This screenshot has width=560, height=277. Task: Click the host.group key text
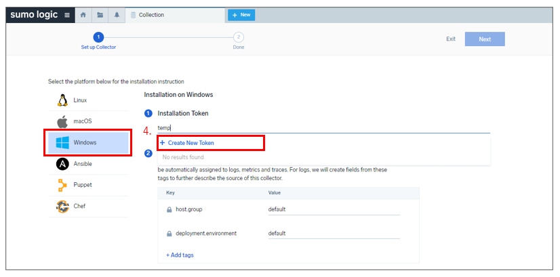189,209
